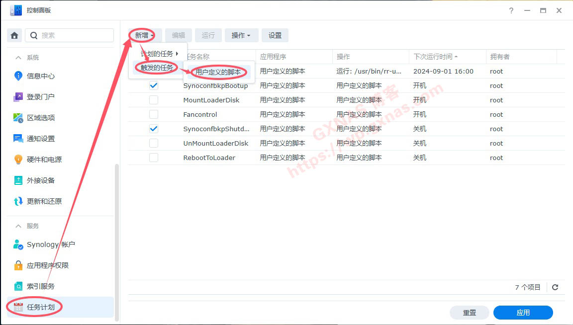Open 登录门户 login portal icon
The width and height of the screenshot is (573, 325).
coord(18,97)
